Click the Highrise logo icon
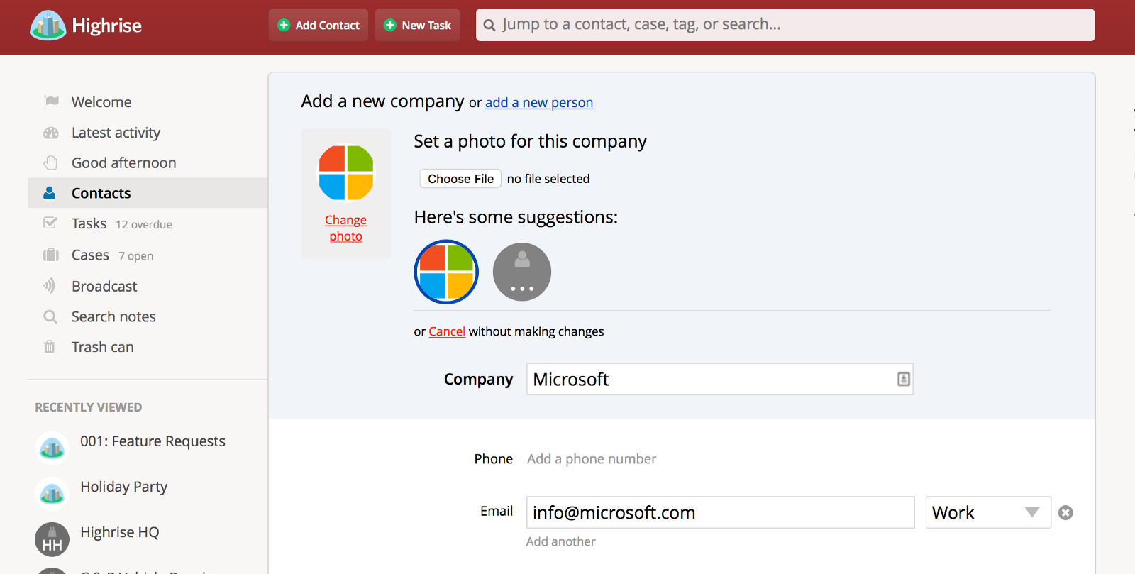 coord(48,26)
